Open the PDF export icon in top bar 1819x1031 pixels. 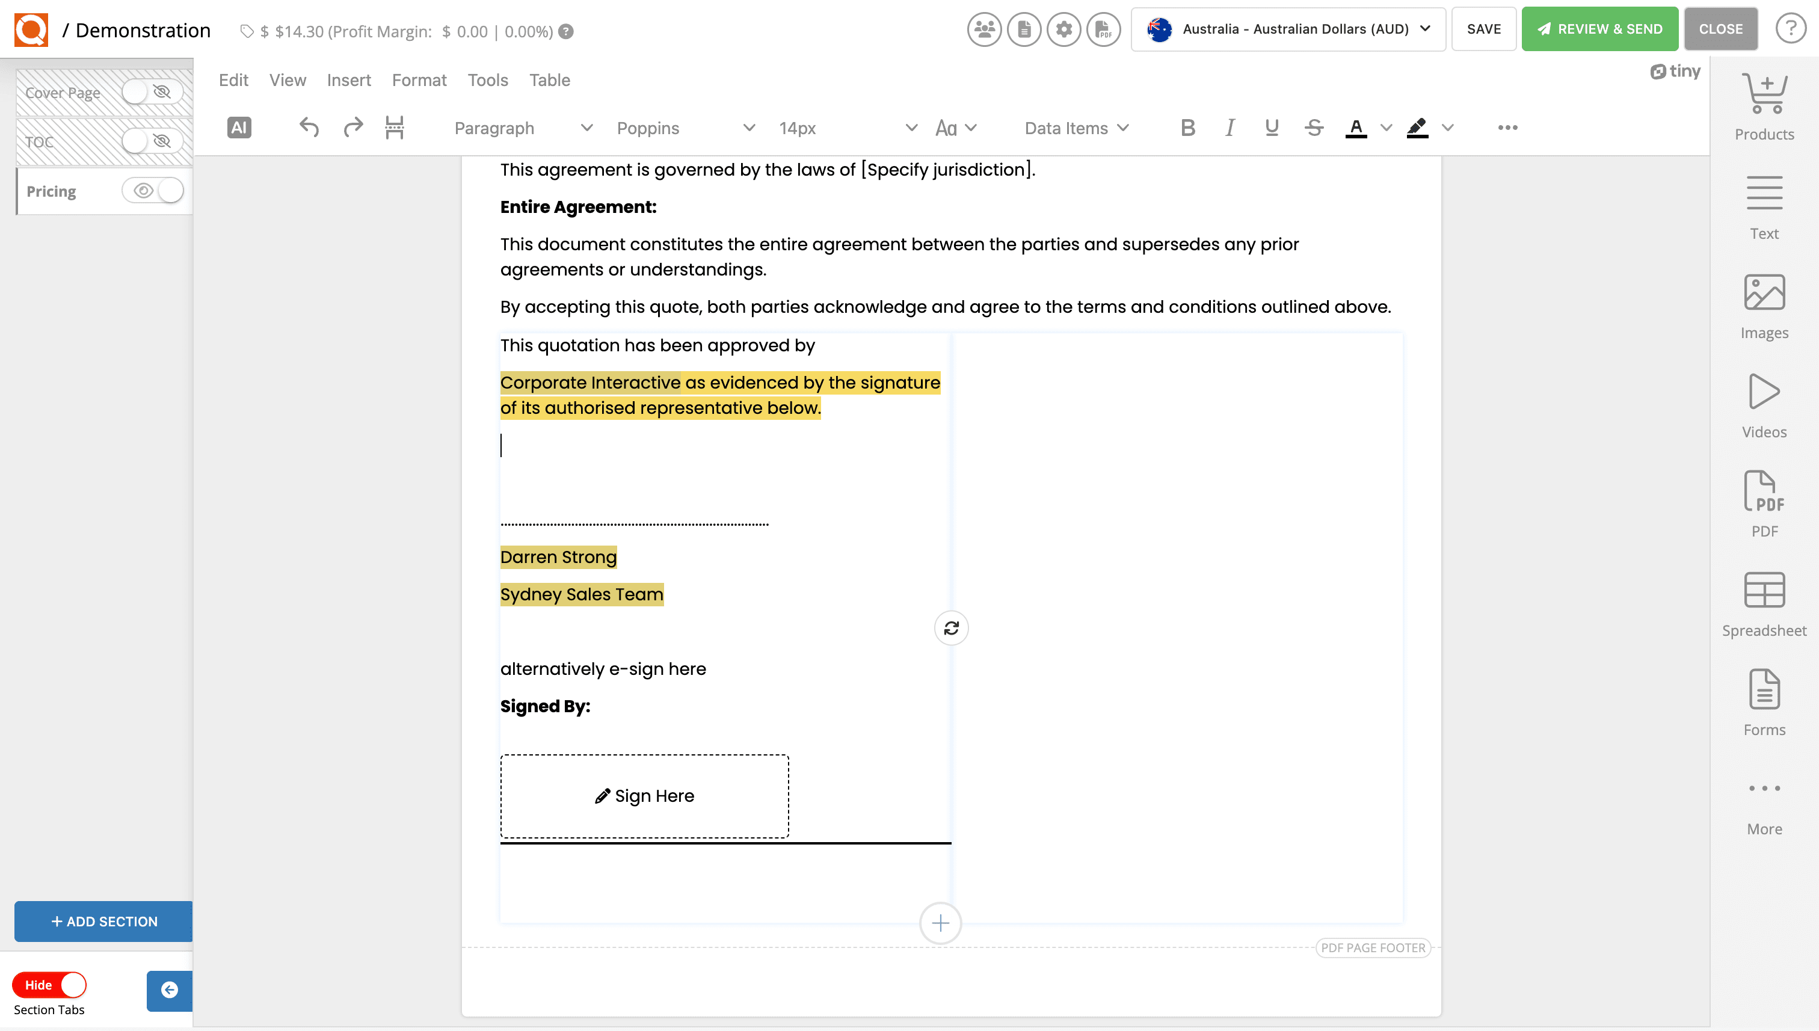(x=1103, y=29)
